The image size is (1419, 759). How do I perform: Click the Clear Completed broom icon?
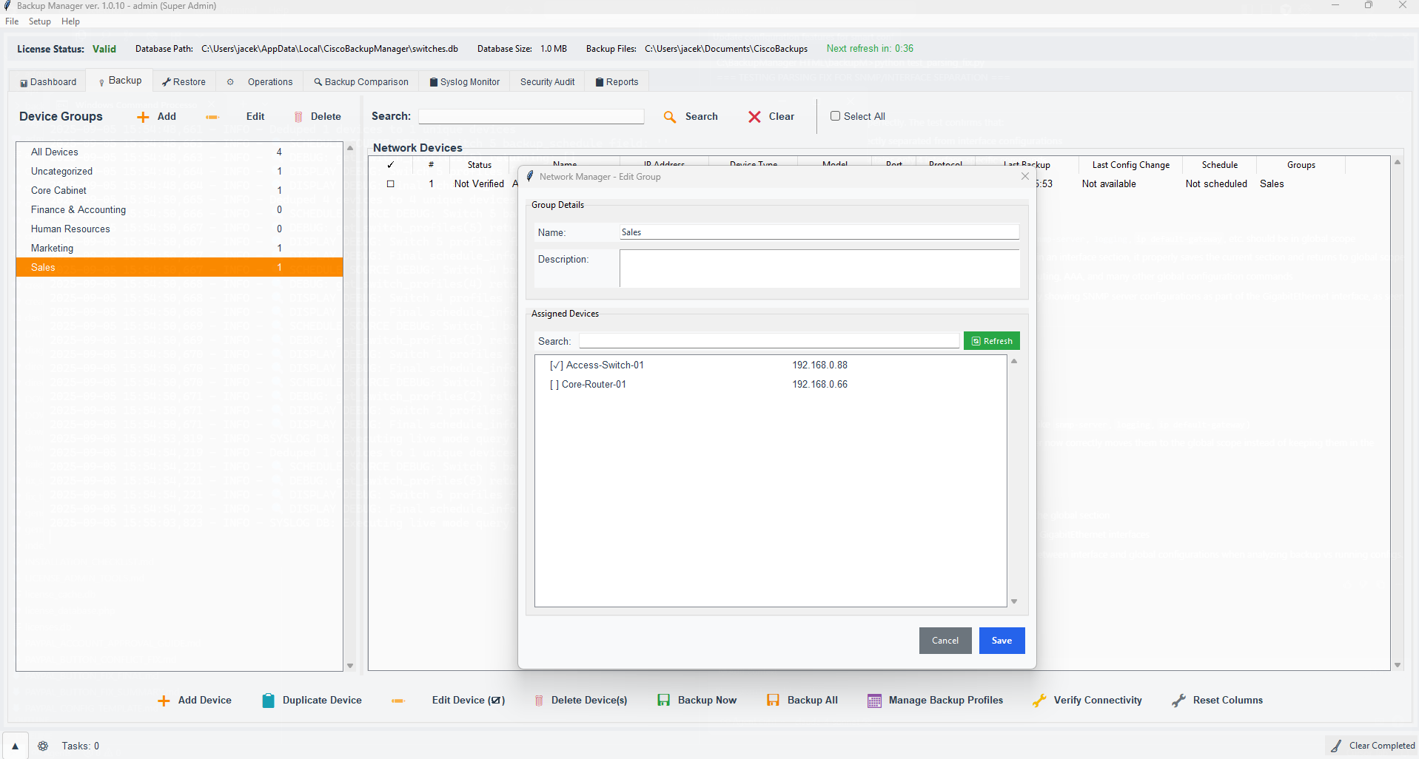pos(1336,746)
